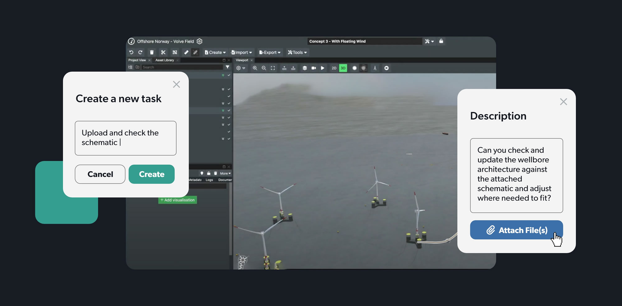Click the green Create task button
Screen dimensions: 622x306
151,174
